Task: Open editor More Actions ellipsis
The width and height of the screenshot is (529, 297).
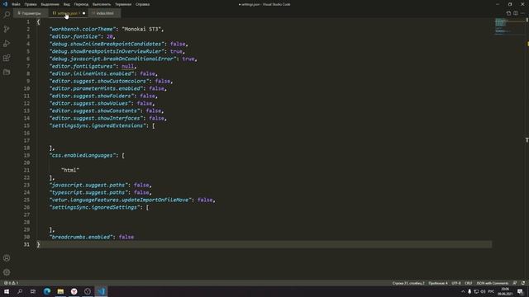Action: pyautogui.click(x=522, y=13)
